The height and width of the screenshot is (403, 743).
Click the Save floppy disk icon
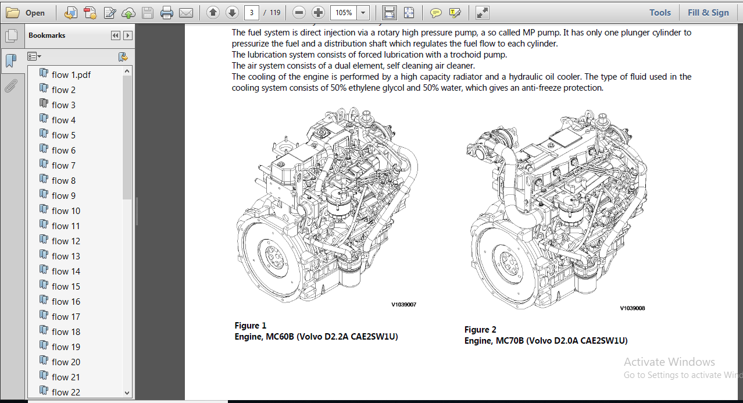pos(148,13)
